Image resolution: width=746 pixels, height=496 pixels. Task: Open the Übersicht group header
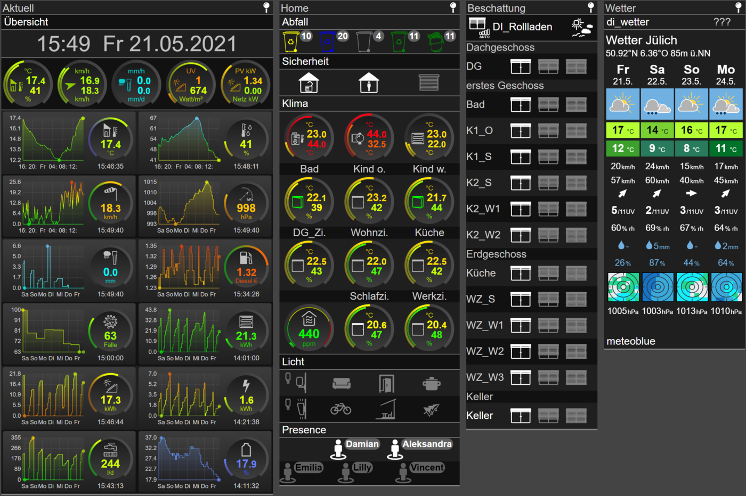tap(26, 22)
